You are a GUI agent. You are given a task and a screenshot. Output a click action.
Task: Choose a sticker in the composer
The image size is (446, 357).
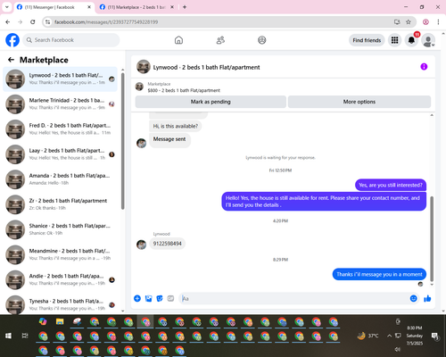tap(160, 298)
